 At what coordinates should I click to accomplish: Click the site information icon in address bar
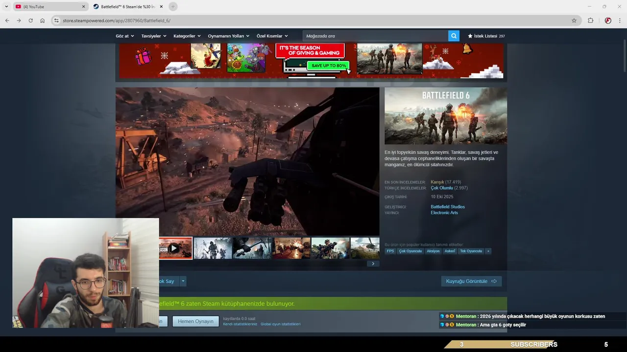56,21
